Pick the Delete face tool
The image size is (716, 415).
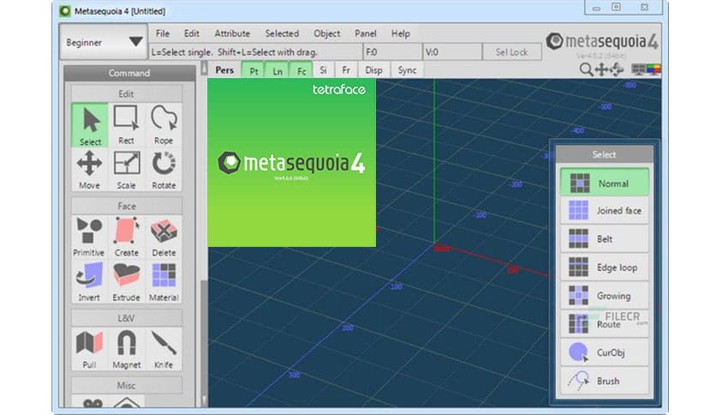(x=164, y=237)
